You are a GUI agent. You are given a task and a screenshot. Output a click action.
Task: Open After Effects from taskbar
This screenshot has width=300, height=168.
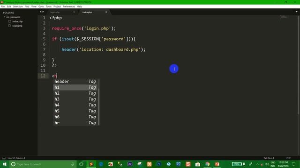(x=130, y=164)
